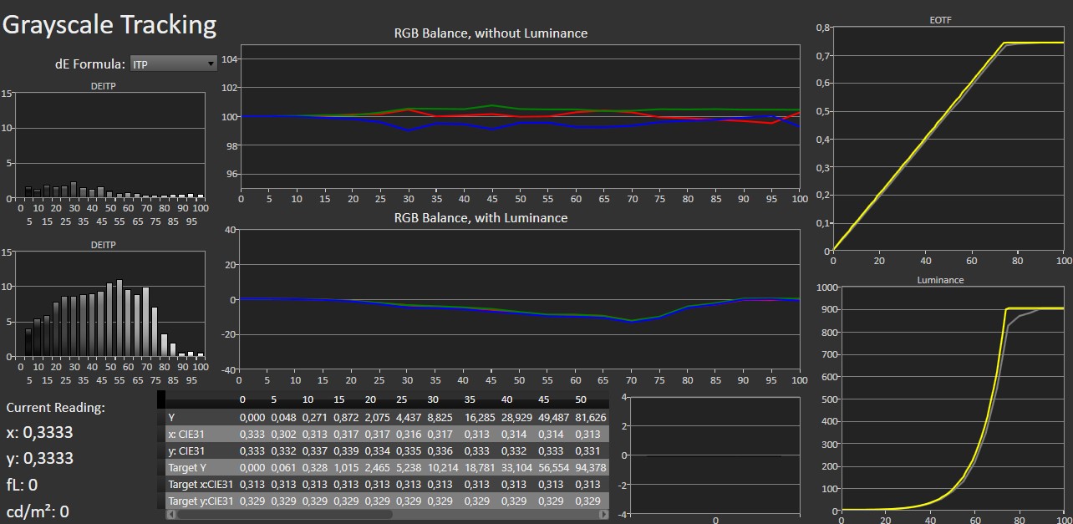Screen dimensions: 1073x524
Task: Click Y value 0,271 cell
Action: 314,417
